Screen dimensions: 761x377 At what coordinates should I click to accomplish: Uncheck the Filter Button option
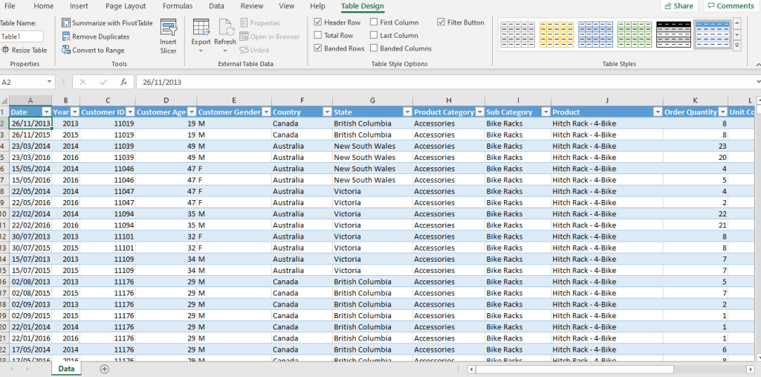click(x=441, y=22)
